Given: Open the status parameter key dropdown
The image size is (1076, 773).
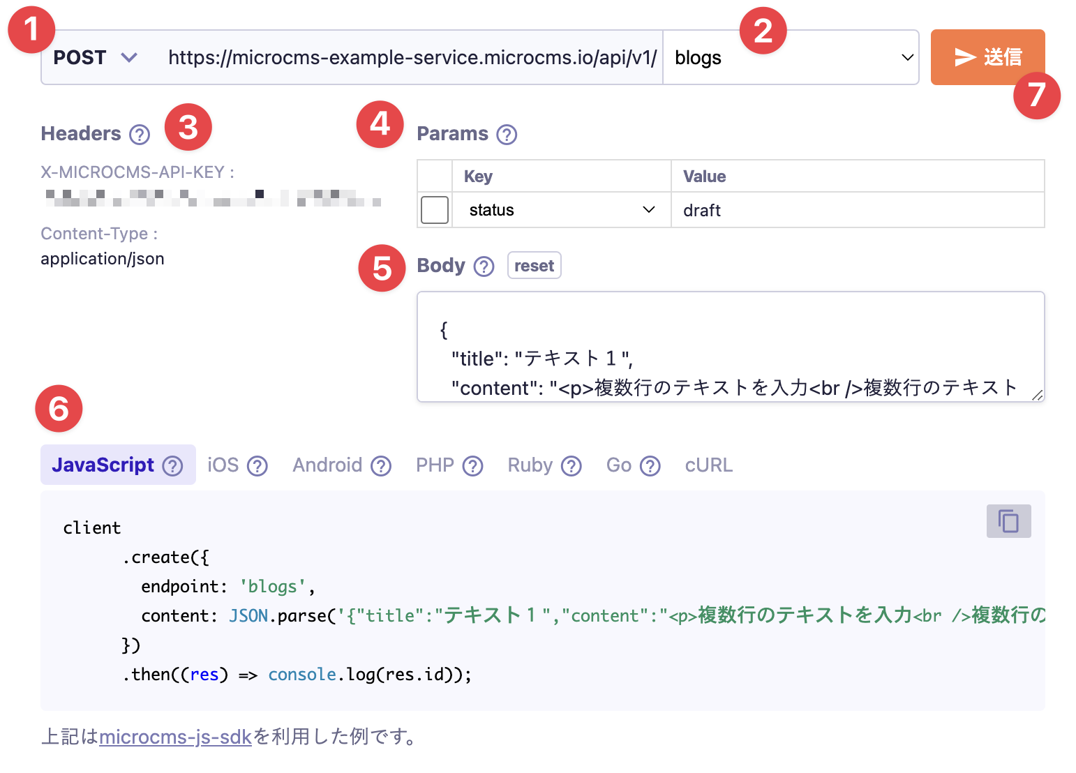Looking at the screenshot, I should click(558, 210).
